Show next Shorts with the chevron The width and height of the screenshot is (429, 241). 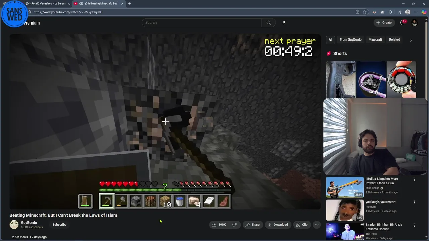click(x=415, y=88)
